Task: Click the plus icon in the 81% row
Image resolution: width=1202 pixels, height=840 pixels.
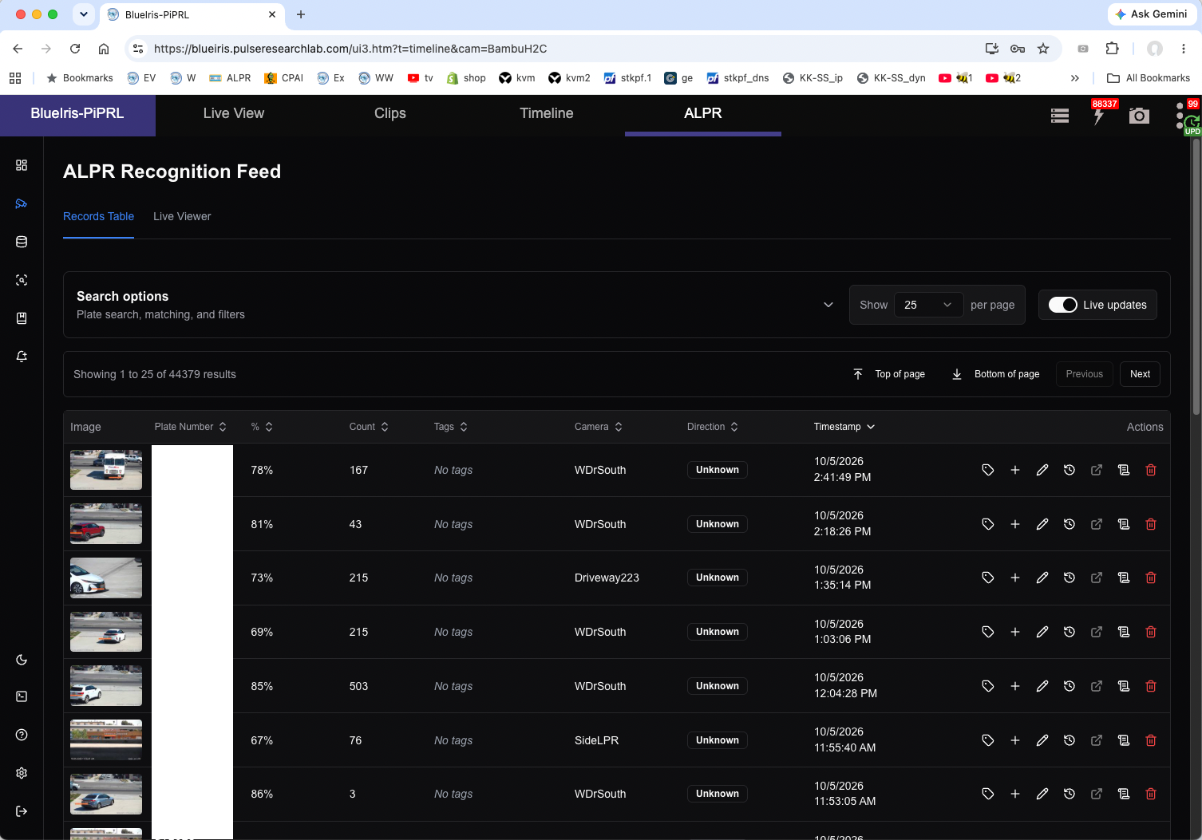Action: (x=1015, y=524)
